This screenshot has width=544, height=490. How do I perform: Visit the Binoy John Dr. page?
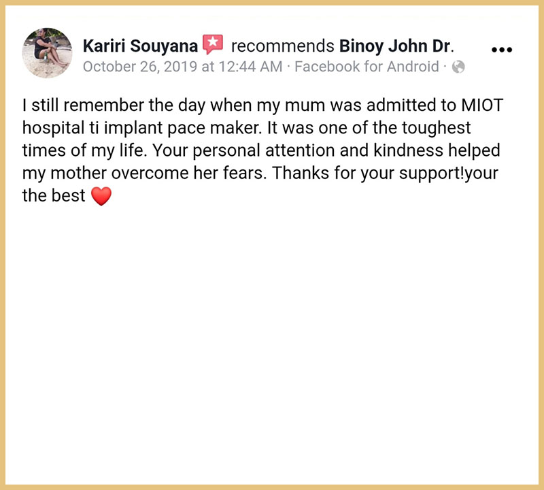(x=396, y=46)
